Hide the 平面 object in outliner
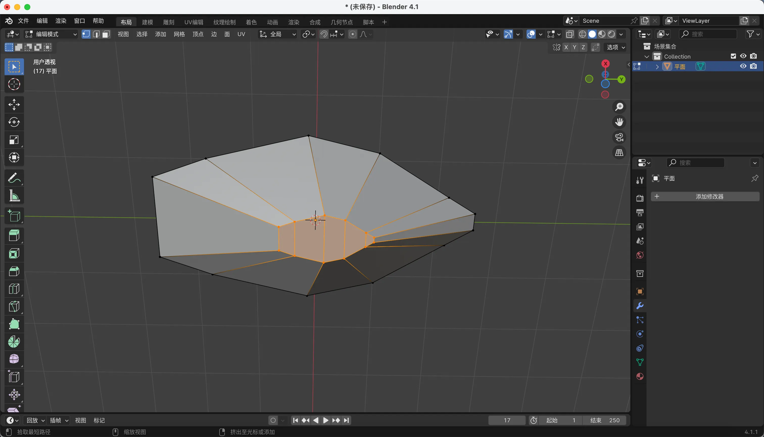The image size is (764, 437). coord(743,66)
